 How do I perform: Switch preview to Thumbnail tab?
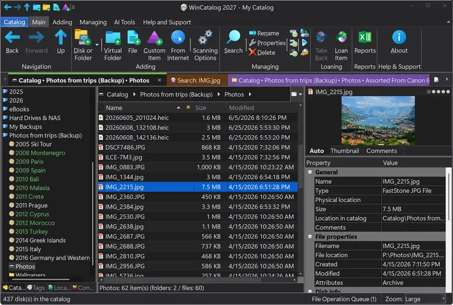[x=345, y=151]
